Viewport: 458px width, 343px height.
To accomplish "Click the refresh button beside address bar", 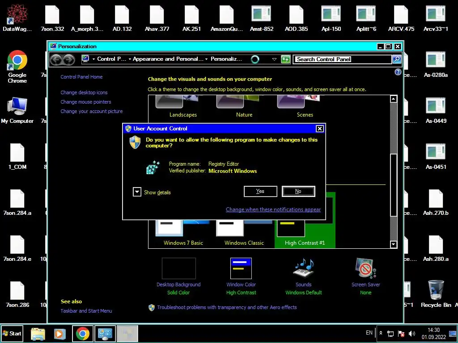I will [285, 59].
